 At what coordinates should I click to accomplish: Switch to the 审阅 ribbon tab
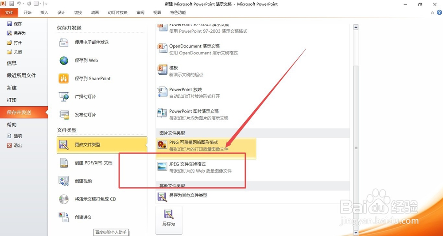click(x=140, y=12)
